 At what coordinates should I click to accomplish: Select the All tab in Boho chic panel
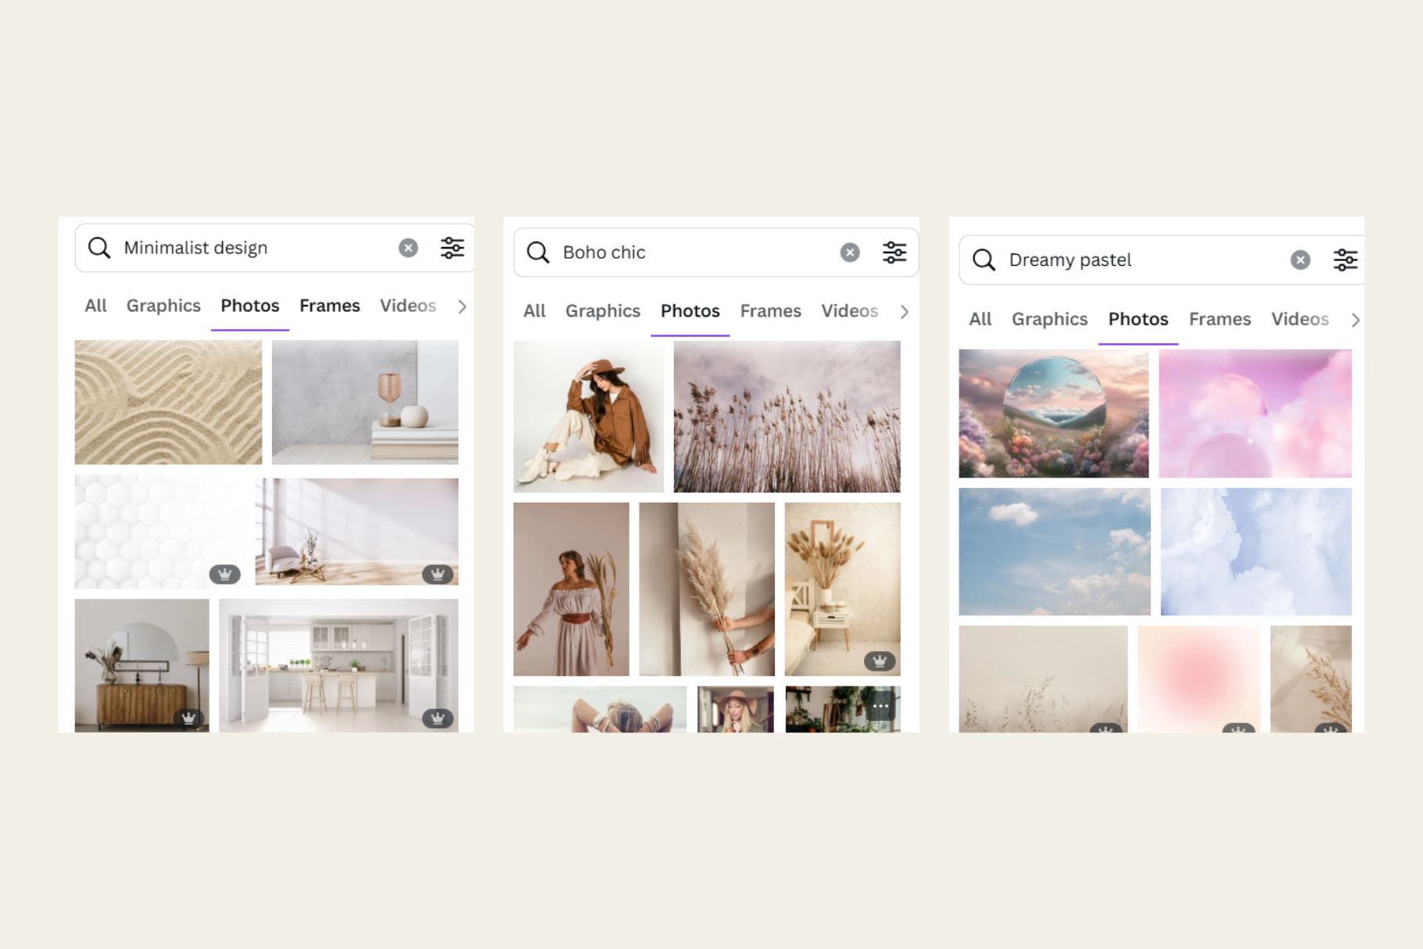[x=535, y=311]
